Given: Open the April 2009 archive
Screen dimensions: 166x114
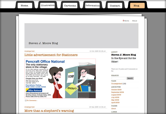Looking at the screenshot, I should click(x=115, y=103).
